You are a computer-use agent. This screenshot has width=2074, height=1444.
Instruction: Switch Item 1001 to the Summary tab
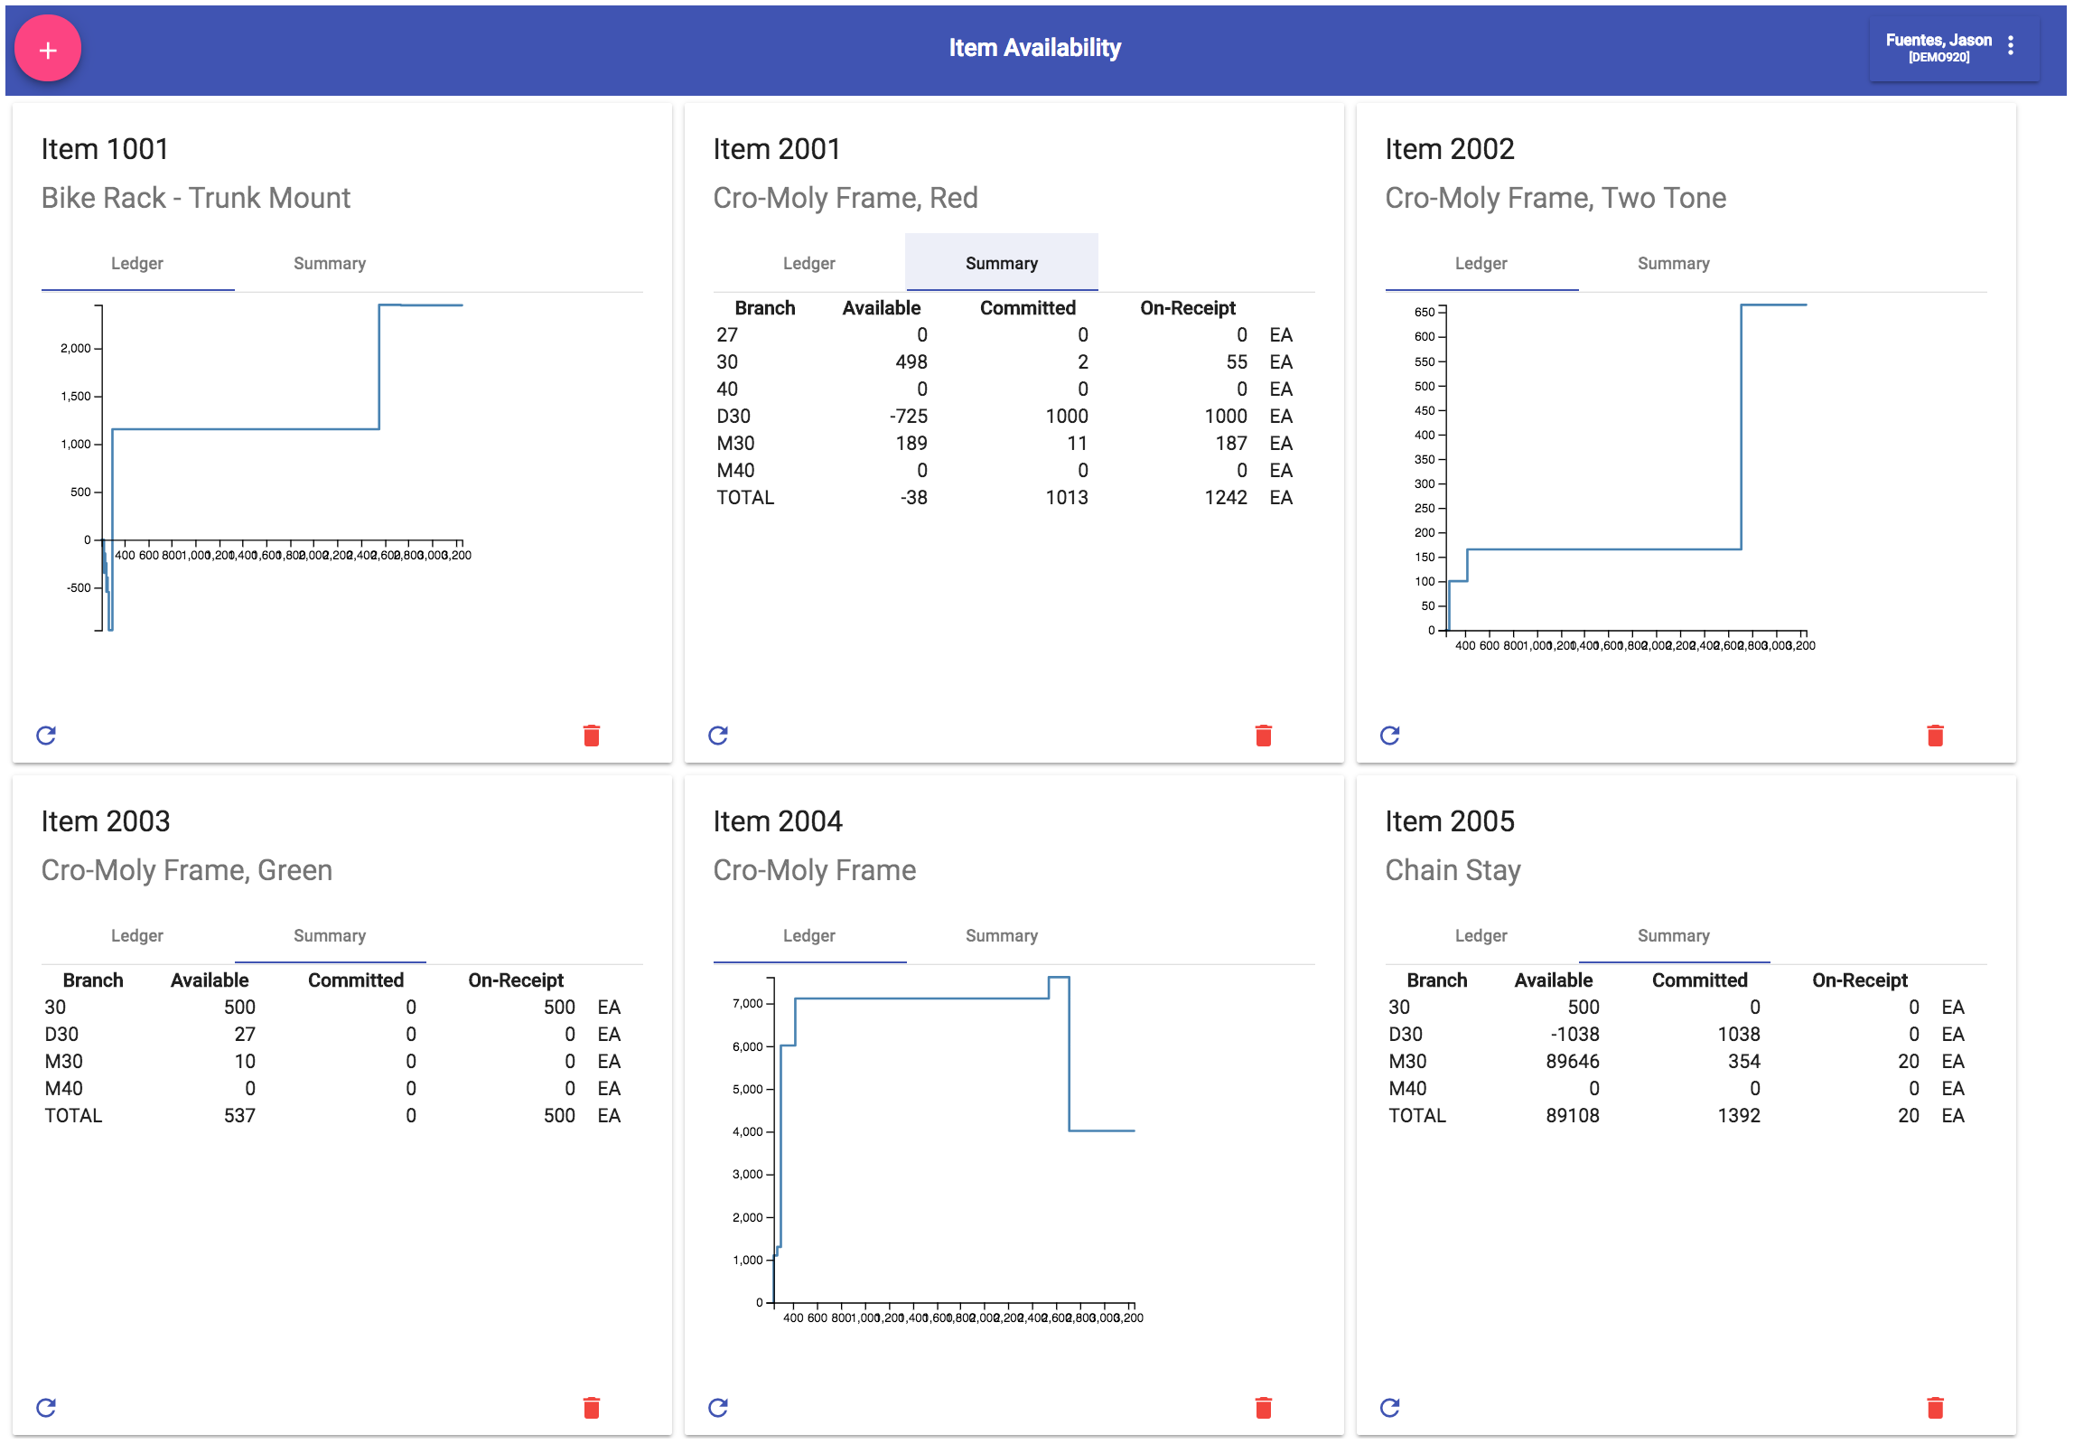(x=330, y=263)
